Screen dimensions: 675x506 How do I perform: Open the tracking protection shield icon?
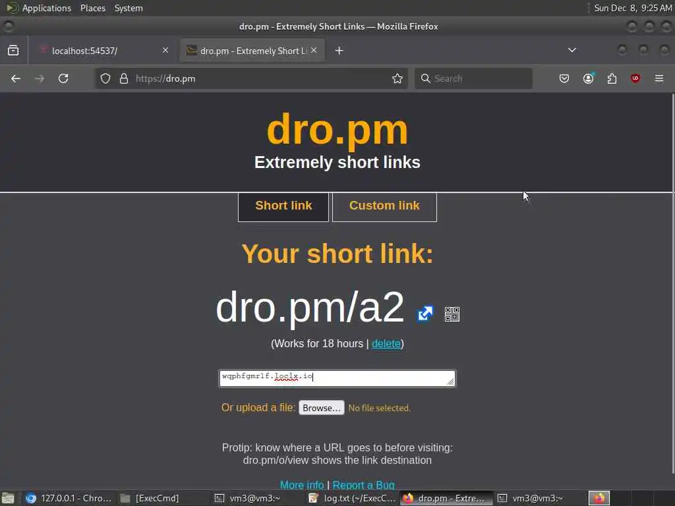[105, 78]
